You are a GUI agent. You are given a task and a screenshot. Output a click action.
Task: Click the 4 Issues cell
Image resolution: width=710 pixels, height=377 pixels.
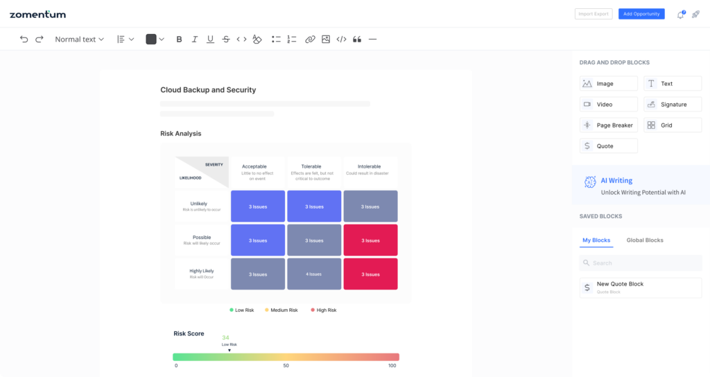point(314,274)
